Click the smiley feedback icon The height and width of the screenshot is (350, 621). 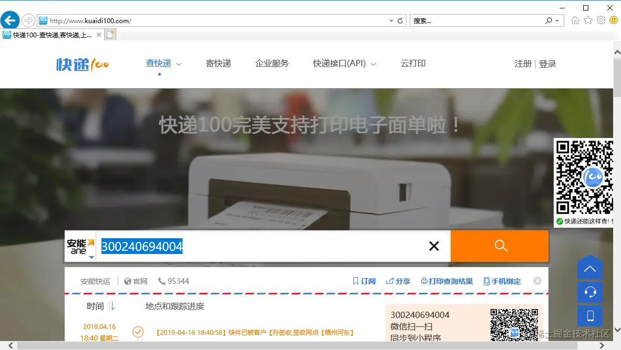tap(614, 20)
